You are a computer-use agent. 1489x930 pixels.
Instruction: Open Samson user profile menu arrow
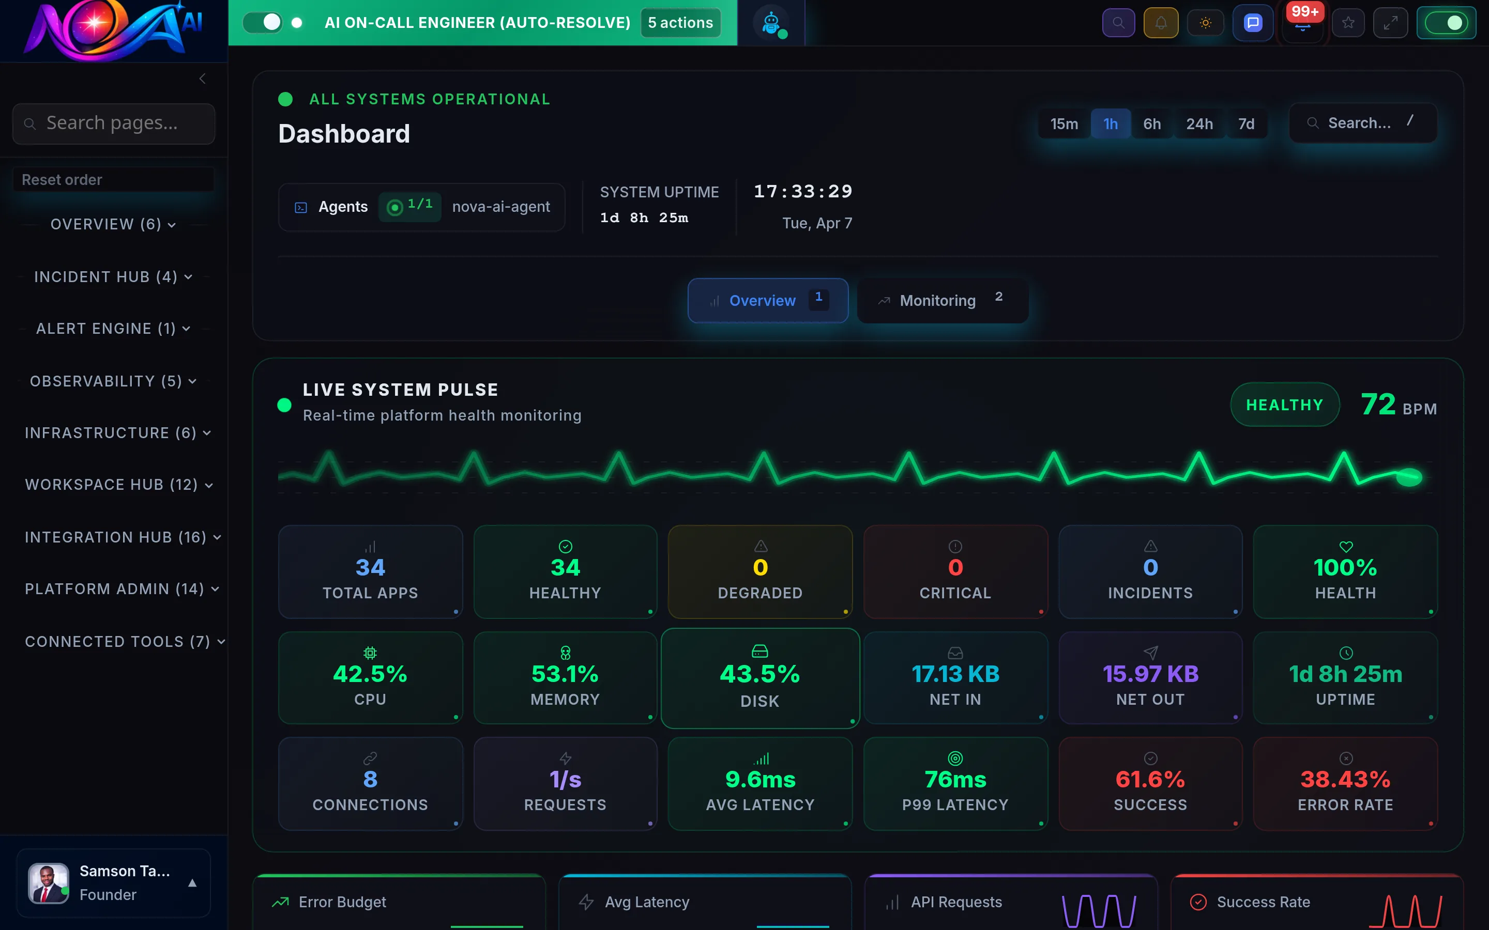192,882
